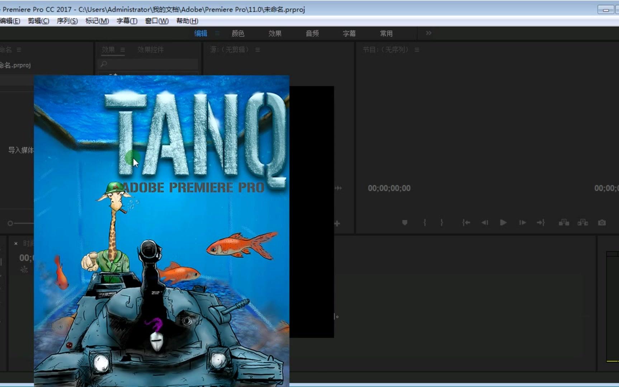Step back one frame
This screenshot has height=387, width=619.
point(485,223)
